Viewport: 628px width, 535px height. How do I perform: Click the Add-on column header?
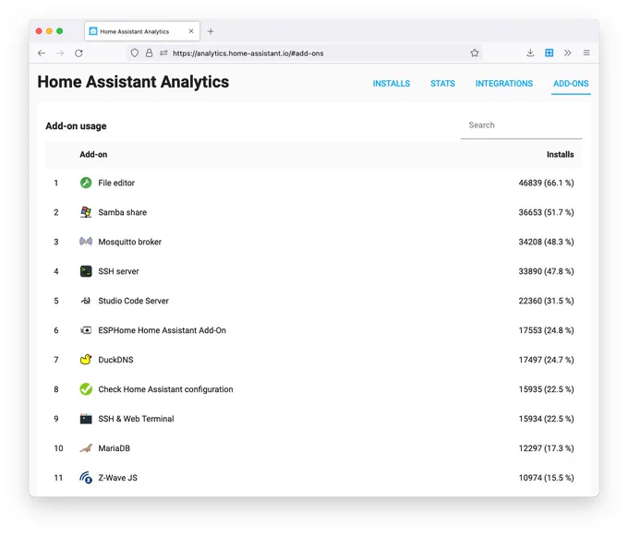pos(93,154)
